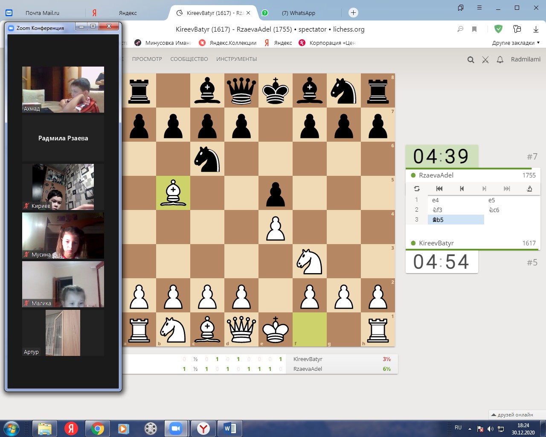Open the ИНСТРУМЕНТЫ menu
The width and height of the screenshot is (546, 437).
click(236, 59)
